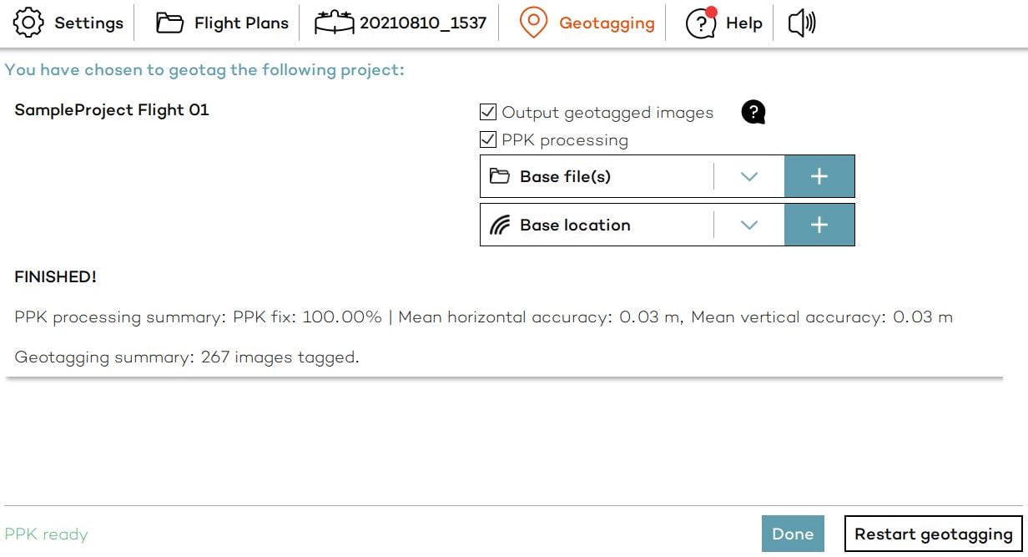Click the speaker sound icon
Image resolution: width=1028 pixels, height=557 pixels.
[x=801, y=23]
